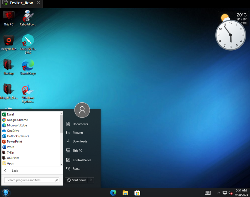This screenshot has height=197, width=250.
Task: Click the Search programs and files field
Action: 30,180
